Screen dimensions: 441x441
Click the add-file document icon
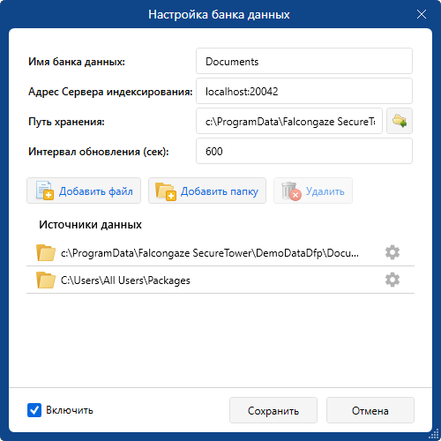pos(44,191)
